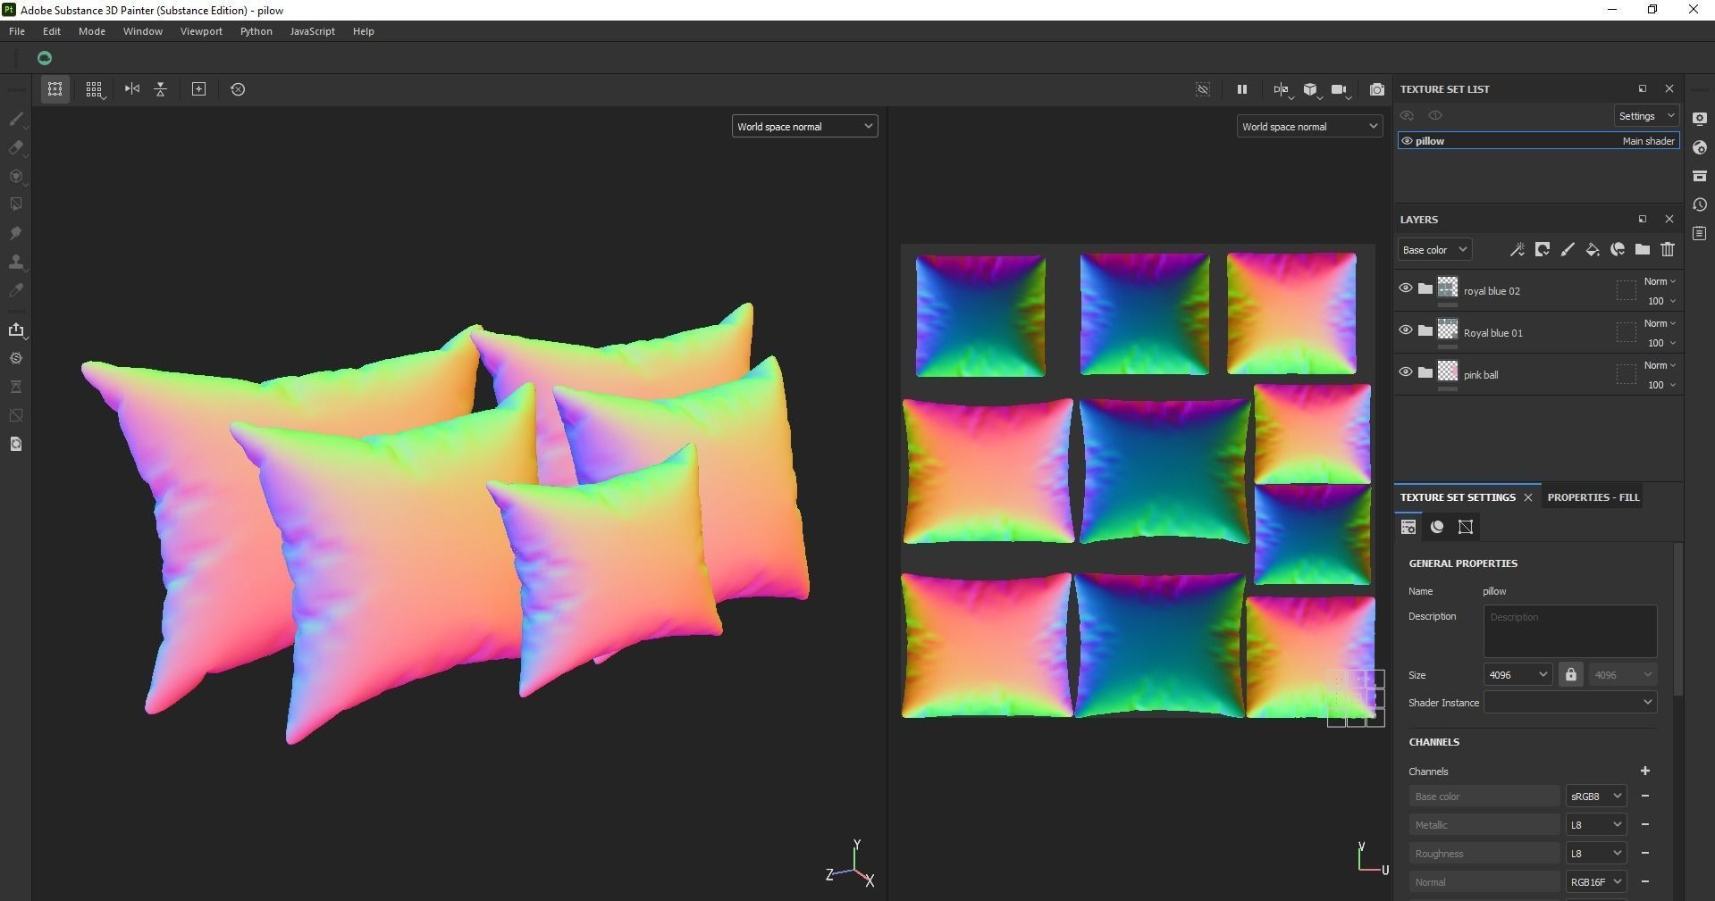Select the Projection tool

tap(16, 176)
